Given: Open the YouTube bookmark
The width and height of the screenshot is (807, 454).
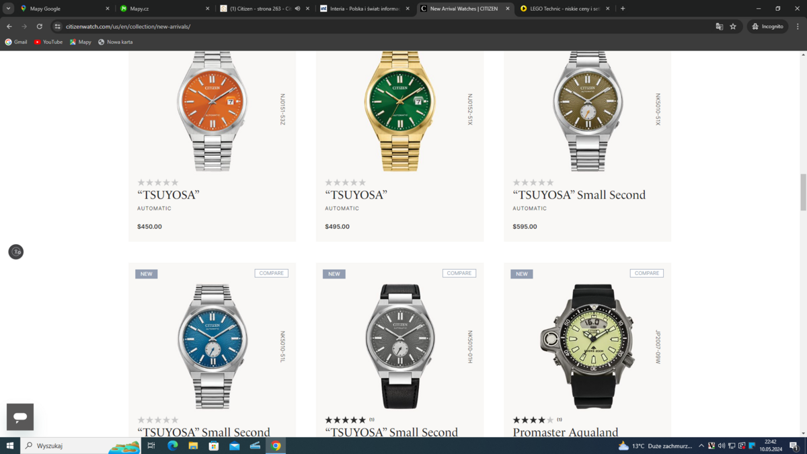Looking at the screenshot, I should click(x=48, y=42).
